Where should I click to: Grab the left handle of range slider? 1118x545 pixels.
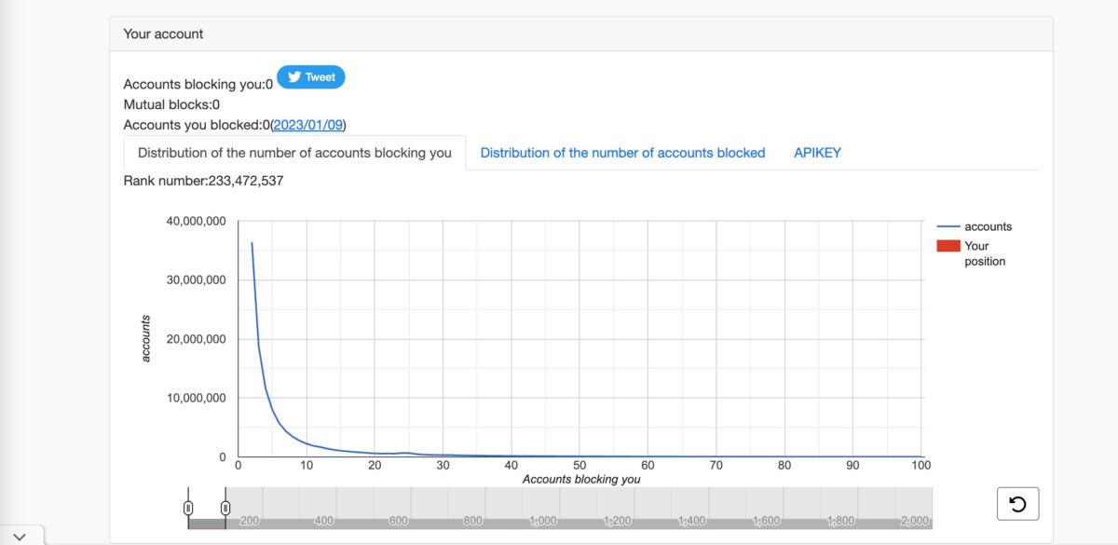188,508
